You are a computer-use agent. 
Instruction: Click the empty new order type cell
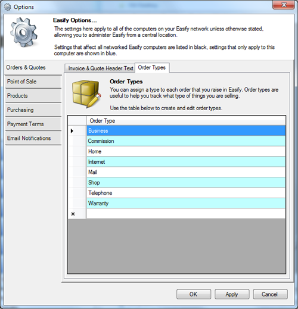point(186,214)
